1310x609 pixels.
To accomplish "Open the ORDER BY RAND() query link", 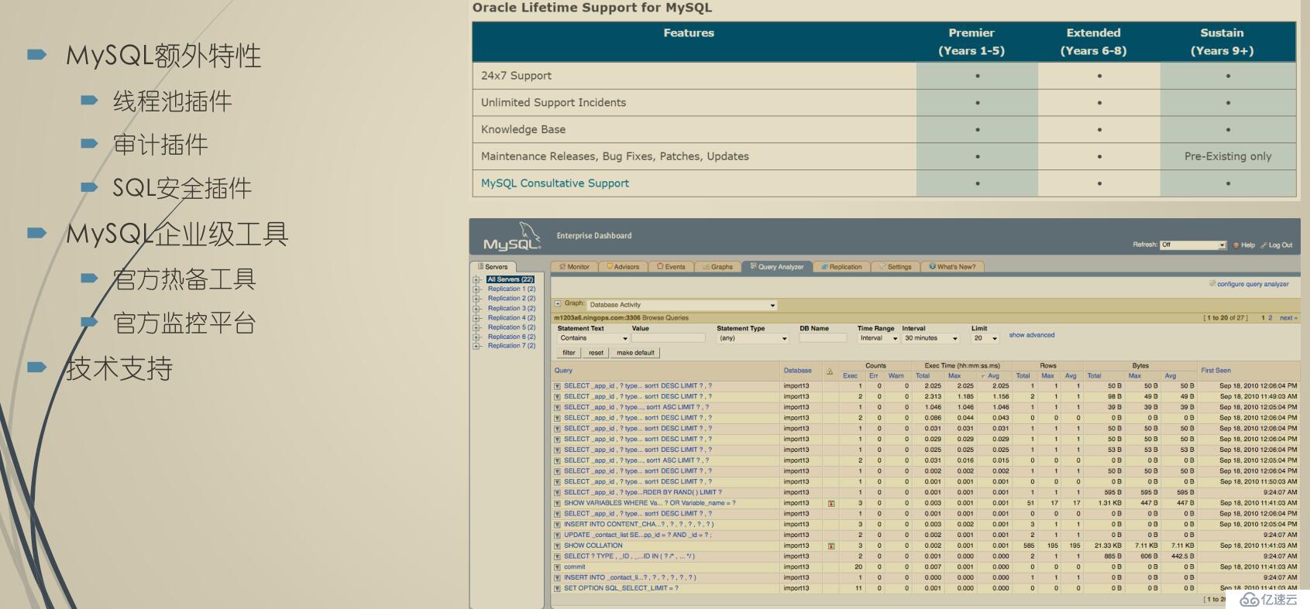I will click(x=642, y=493).
